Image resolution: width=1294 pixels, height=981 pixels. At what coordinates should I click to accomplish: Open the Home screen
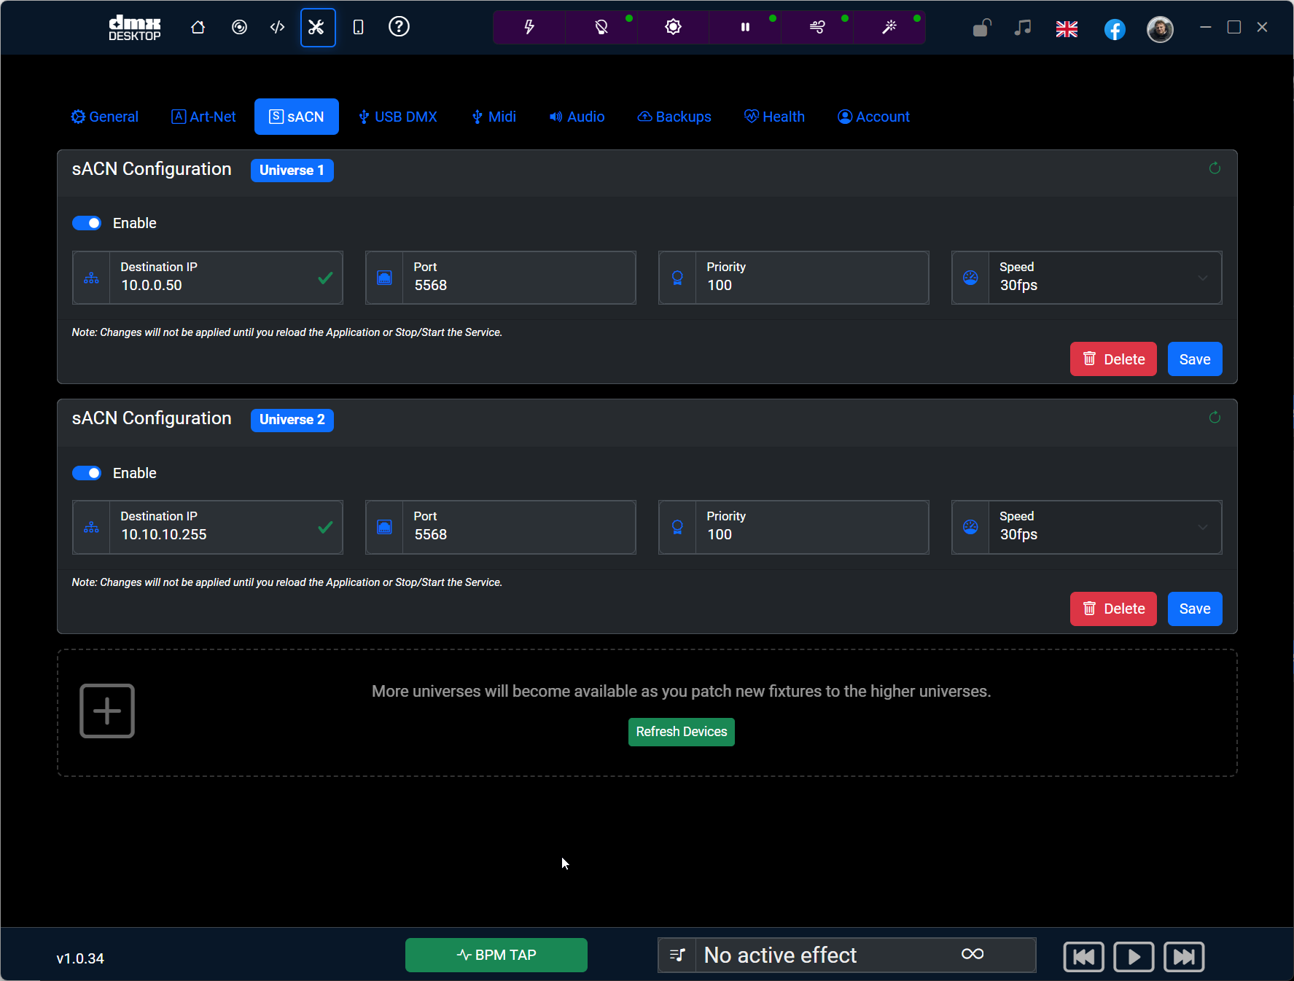[198, 27]
